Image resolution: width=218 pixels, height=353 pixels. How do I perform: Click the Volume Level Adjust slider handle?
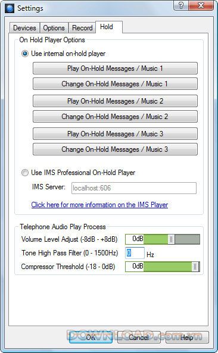click(171, 239)
